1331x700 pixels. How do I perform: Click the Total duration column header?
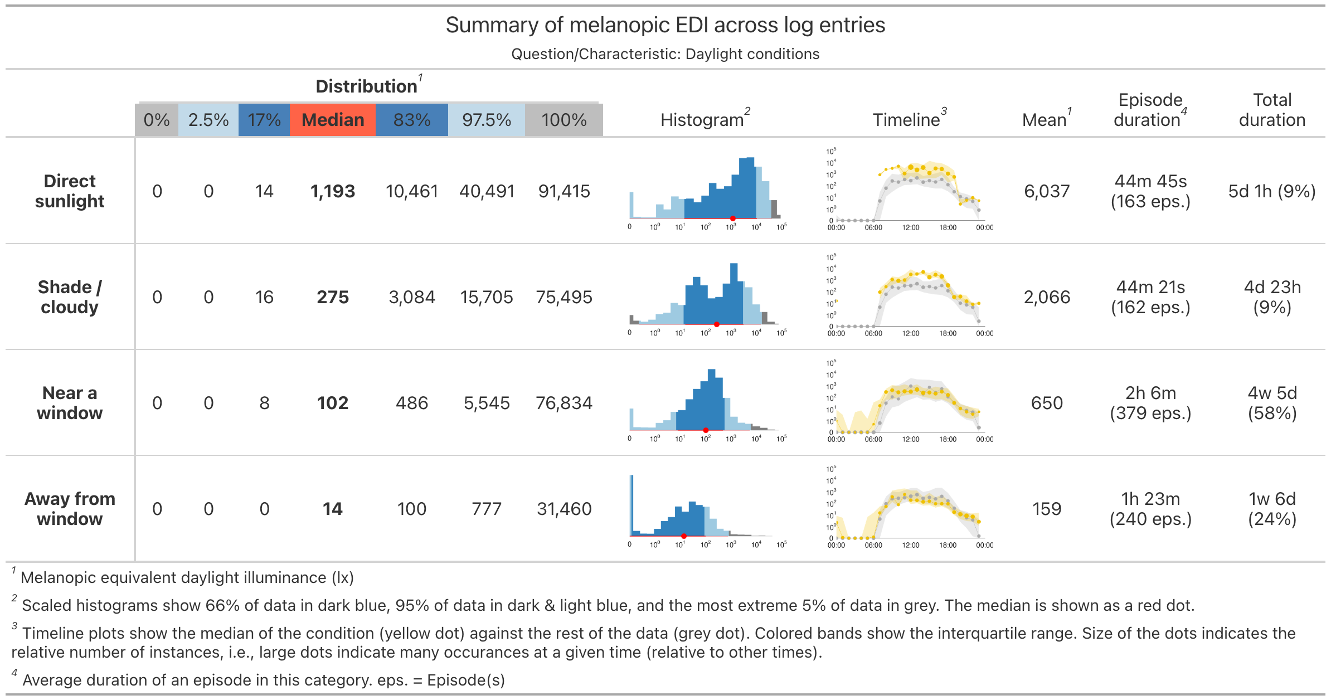1272,110
